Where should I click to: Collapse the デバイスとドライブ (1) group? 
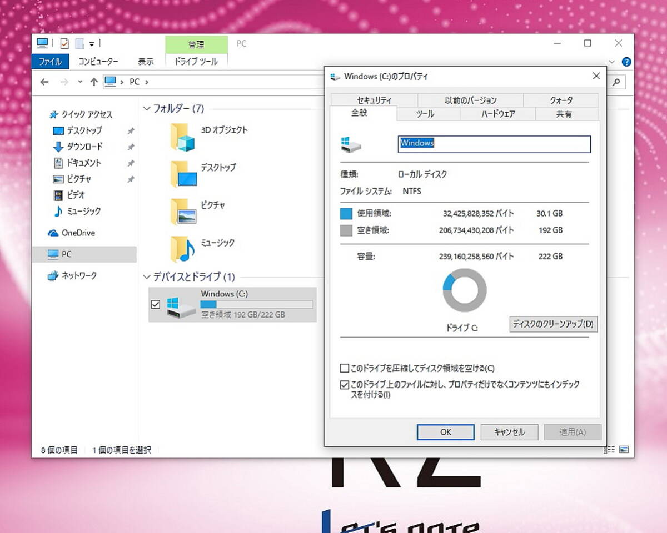(x=147, y=276)
